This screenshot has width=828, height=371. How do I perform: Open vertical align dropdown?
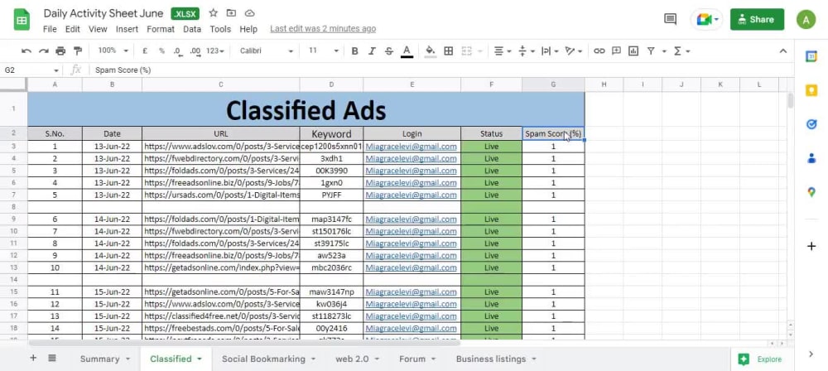click(x=527, y=51)
